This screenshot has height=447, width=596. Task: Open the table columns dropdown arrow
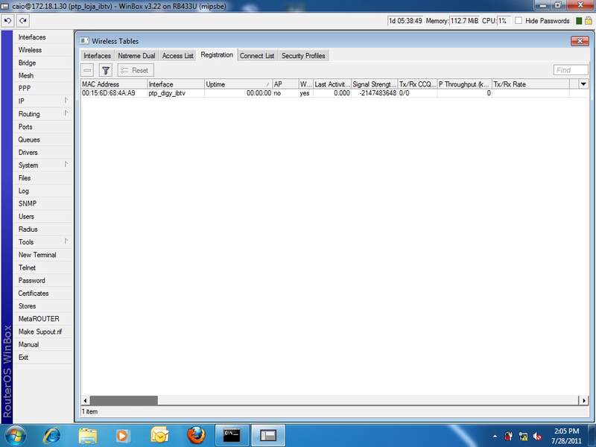[x=583, y=84]
